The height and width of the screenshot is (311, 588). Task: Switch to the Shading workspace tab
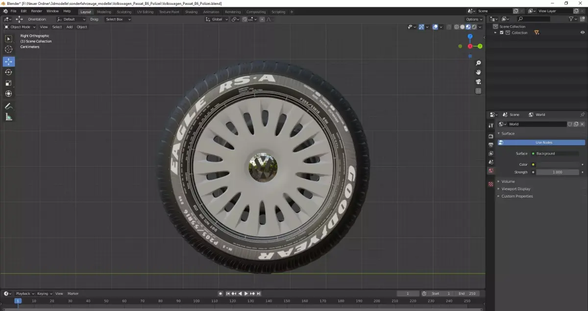[x=191, y=12]
